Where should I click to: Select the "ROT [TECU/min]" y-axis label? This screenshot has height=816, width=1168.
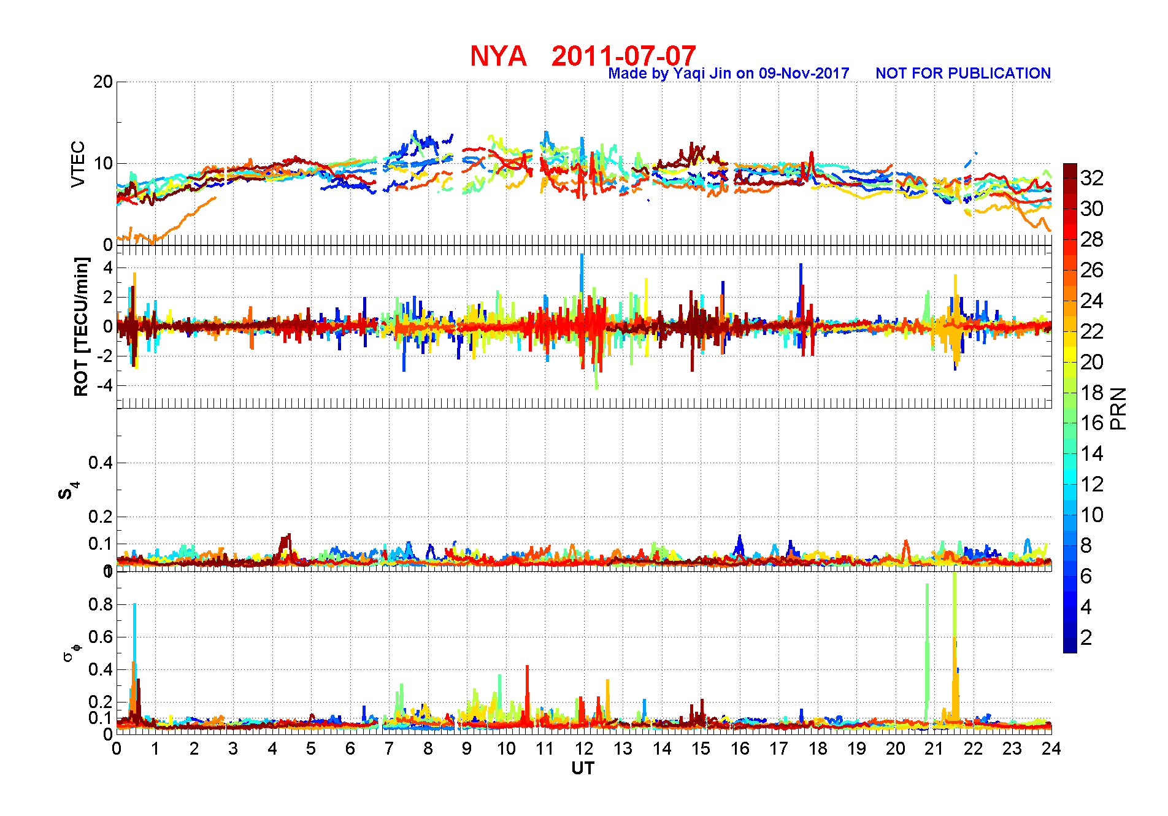tap(81, 326)
